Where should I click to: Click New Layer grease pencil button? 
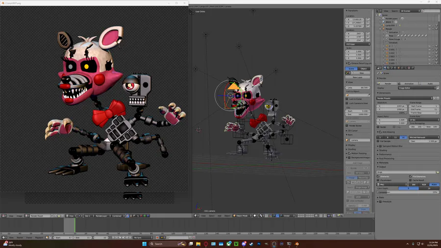[358, 77]
